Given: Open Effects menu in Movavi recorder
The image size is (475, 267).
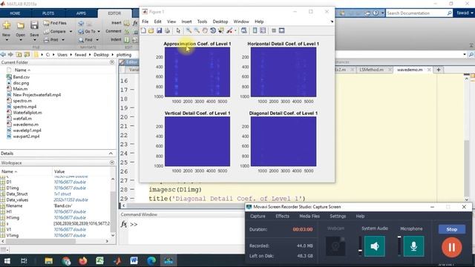Looking at the screenshot, I should coord(282,216).
